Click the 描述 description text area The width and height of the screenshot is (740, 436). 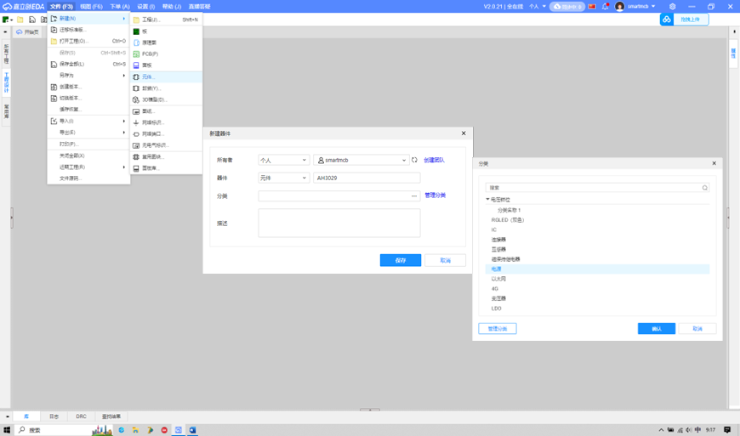tap(339, 223)
